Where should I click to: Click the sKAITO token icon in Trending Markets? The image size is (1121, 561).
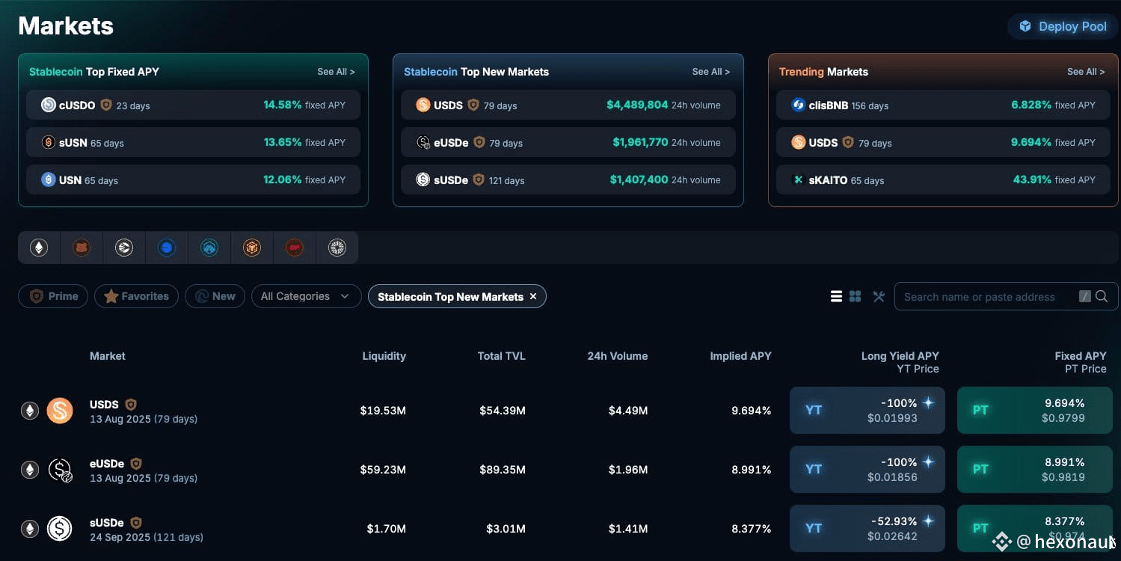click(x=799, y=180)
